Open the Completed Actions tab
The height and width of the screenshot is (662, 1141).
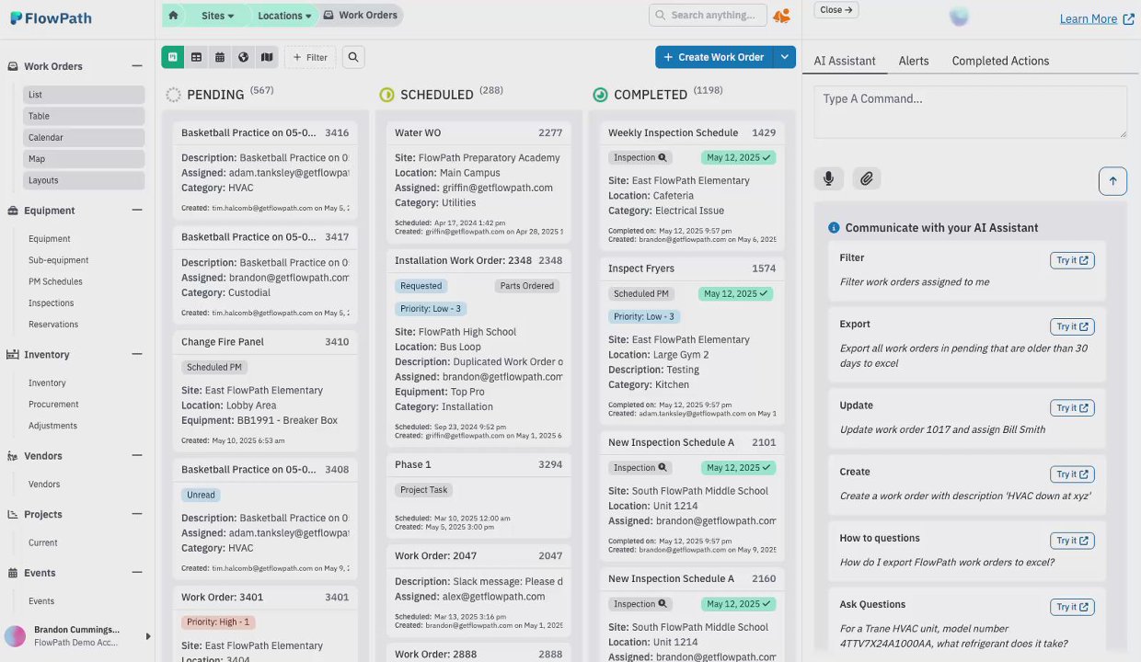pos(1000,61)
